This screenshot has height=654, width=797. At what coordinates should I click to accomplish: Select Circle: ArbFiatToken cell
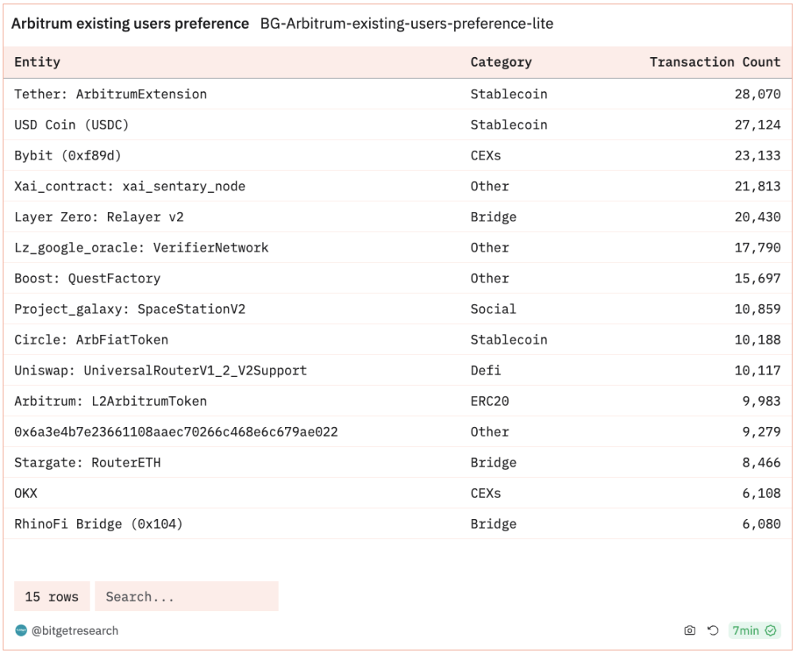(x=91, y=340)
